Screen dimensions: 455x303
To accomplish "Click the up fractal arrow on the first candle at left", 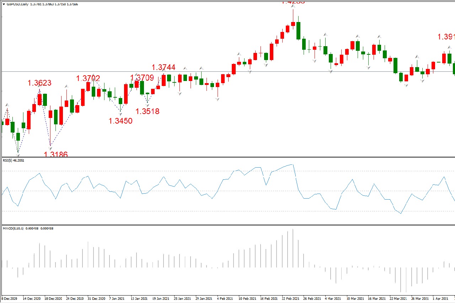I will click(x=7, y=104).
